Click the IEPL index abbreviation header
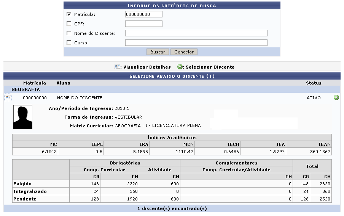The width and height of the screenshot is (344, 216). (97, 144)
